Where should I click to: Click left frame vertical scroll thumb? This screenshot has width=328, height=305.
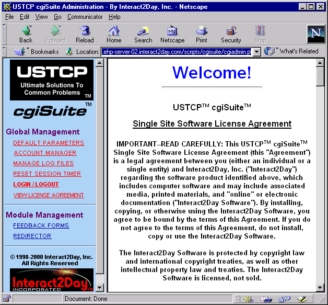pyautogui.click(x=100, y=171)
